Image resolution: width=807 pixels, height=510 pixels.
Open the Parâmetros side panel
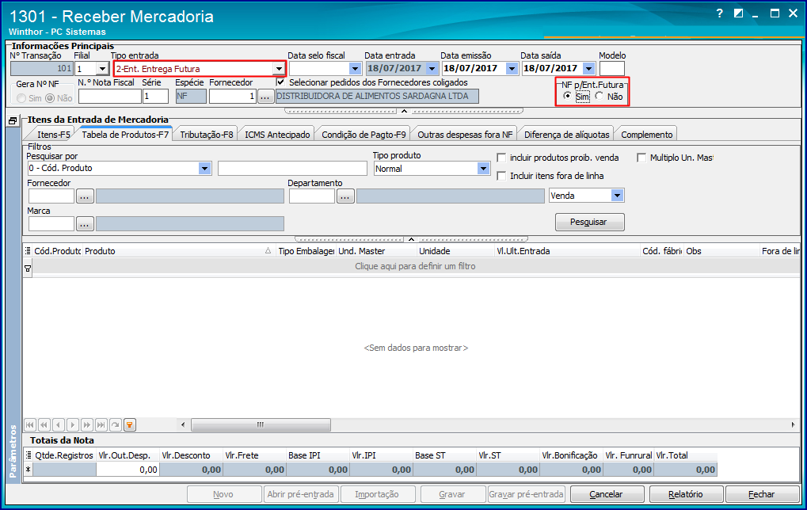point(13,451)
